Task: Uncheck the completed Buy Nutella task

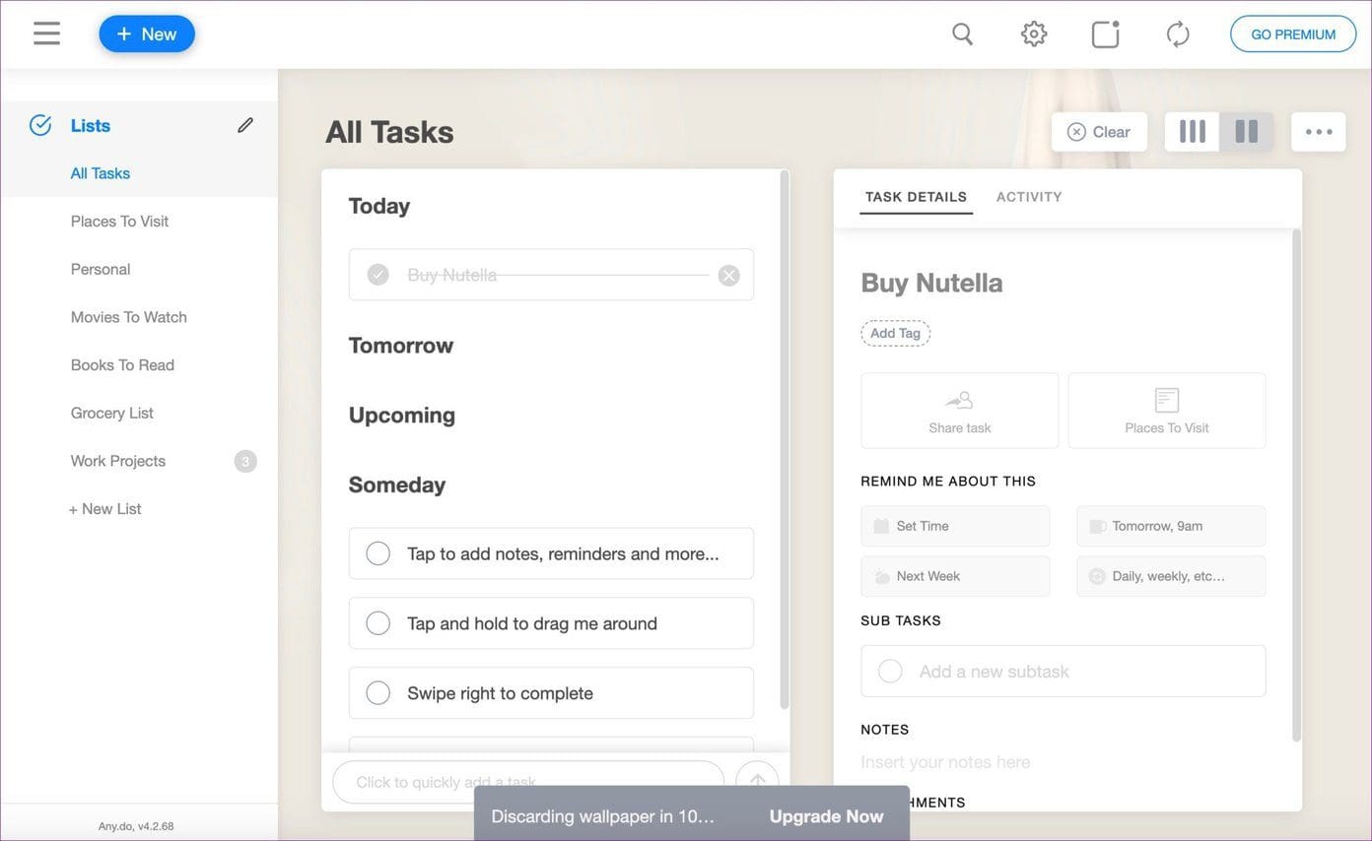Action: [377, 275]
